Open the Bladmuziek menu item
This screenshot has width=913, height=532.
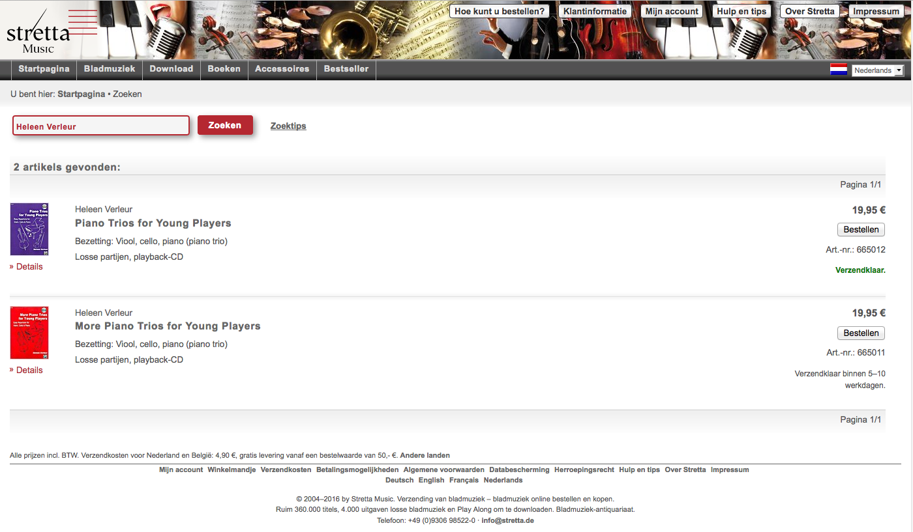pos(110,69)
